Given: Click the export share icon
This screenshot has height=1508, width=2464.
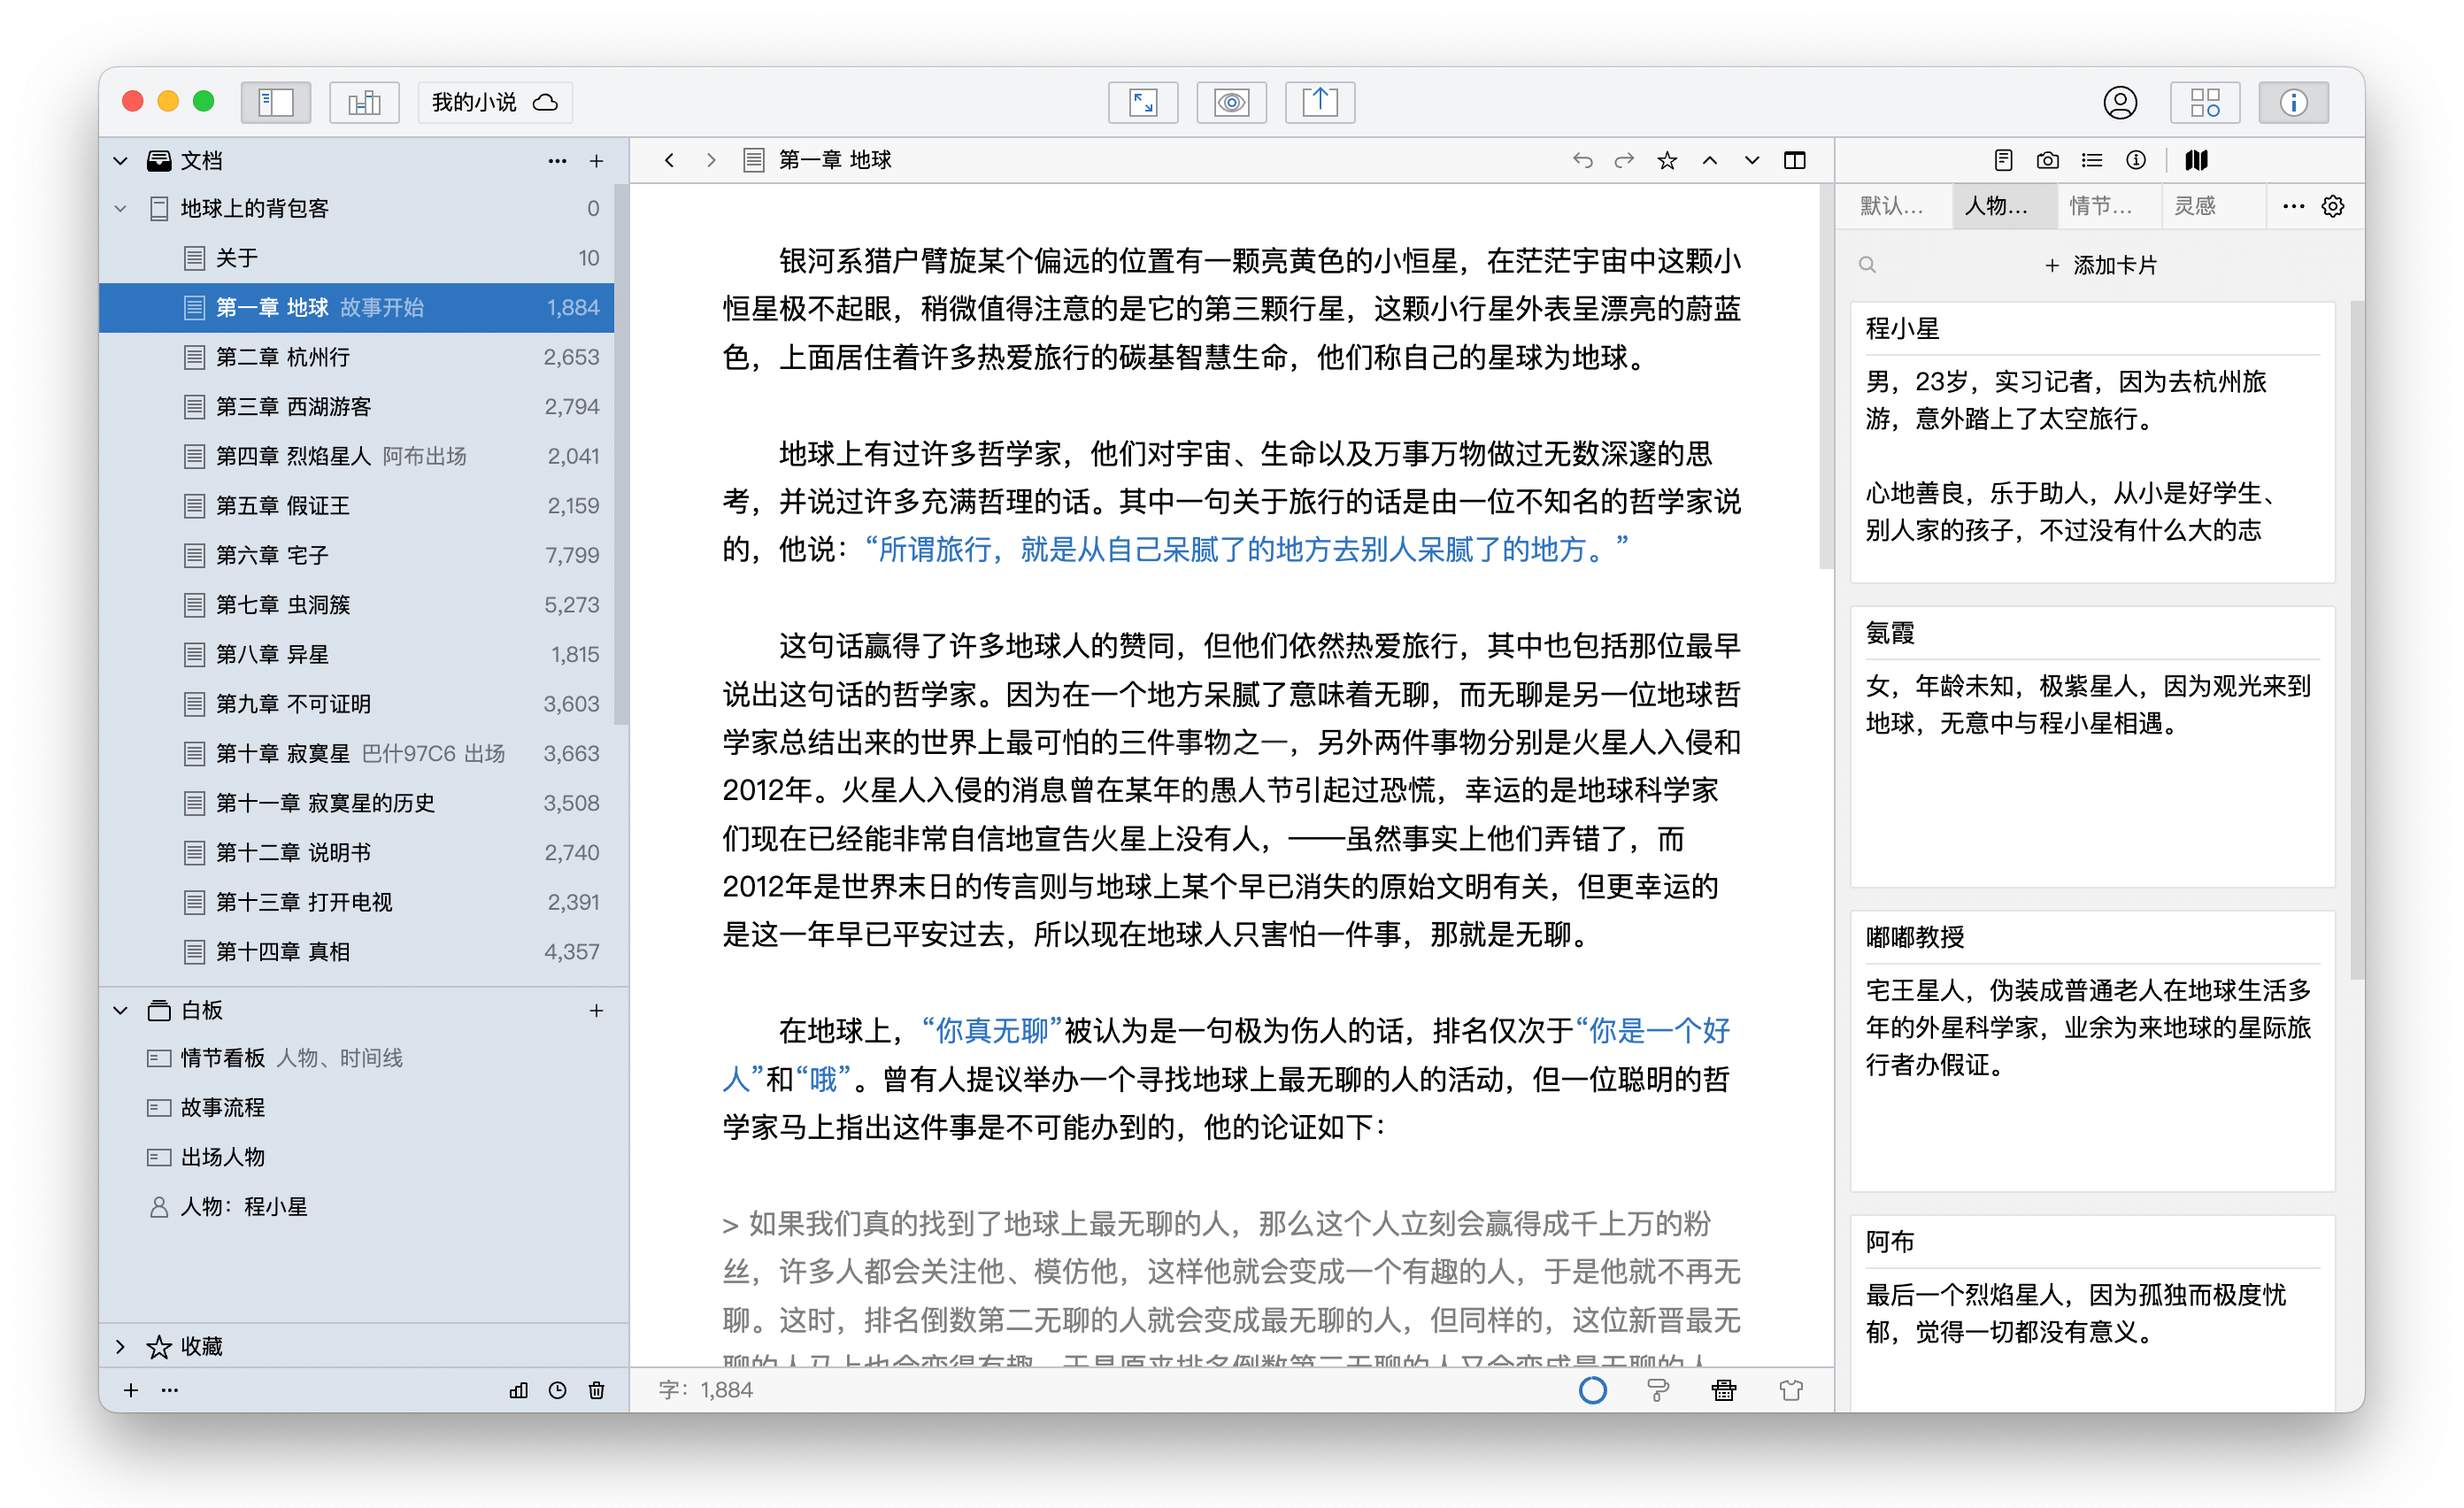Looking at the screenshot, I should [x=1320, y=102].
